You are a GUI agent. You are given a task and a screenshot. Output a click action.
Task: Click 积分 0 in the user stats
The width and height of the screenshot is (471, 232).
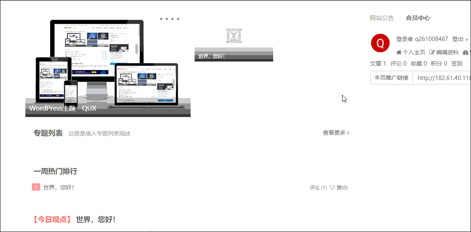pyautogui.click(x=439, y=64)
